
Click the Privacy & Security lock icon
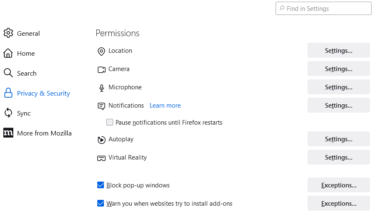click(8, 93)
